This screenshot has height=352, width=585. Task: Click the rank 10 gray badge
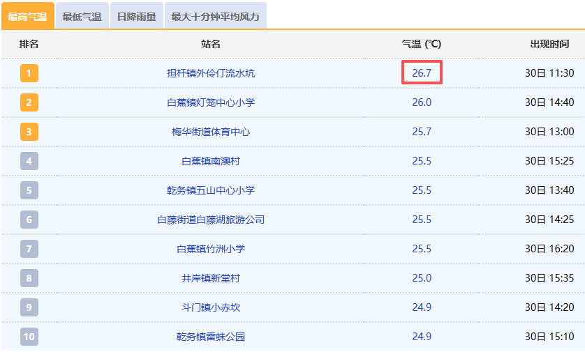tap(29, 337)
